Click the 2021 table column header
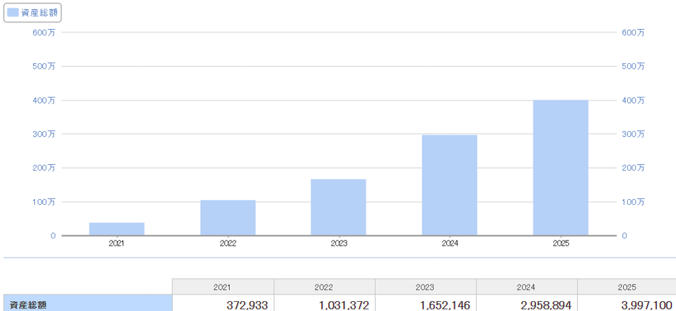 coord(223,287)
